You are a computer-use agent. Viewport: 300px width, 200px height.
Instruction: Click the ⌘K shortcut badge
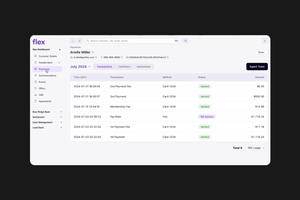click(176, 41)
